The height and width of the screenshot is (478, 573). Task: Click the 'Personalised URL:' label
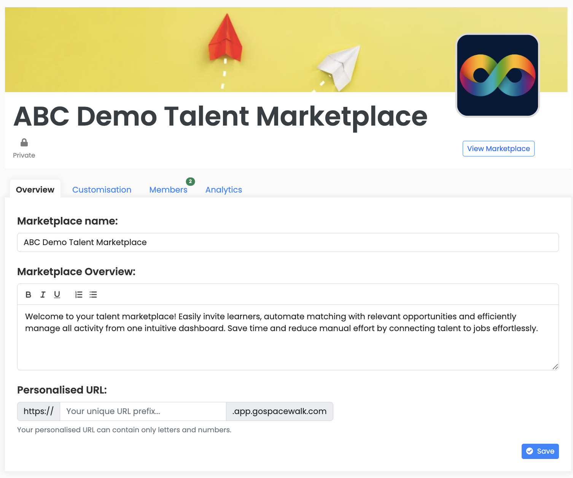[62, 390]
